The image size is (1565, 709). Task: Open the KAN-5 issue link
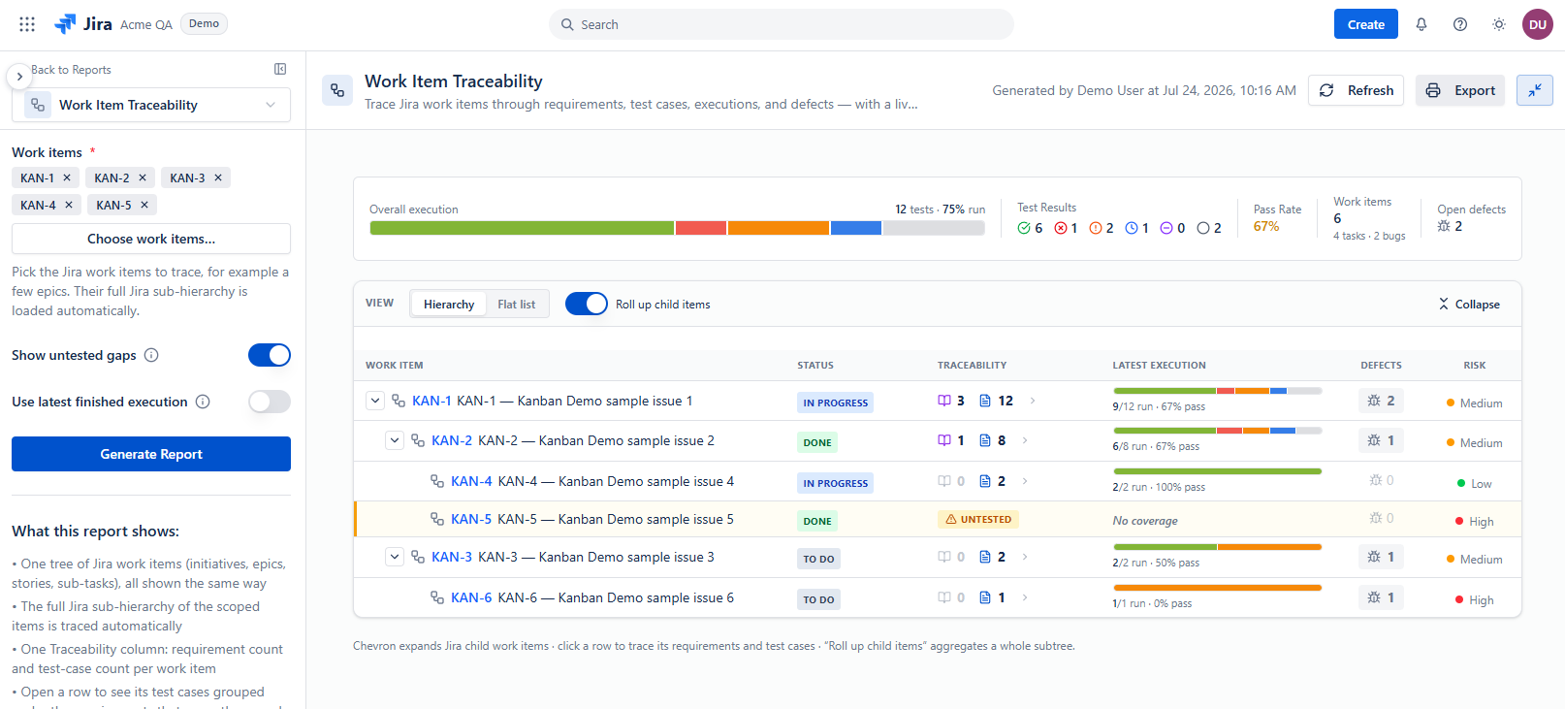(471, 519)
